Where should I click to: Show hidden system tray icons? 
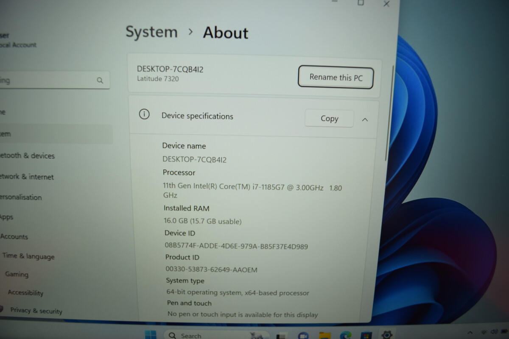[470, 333]
